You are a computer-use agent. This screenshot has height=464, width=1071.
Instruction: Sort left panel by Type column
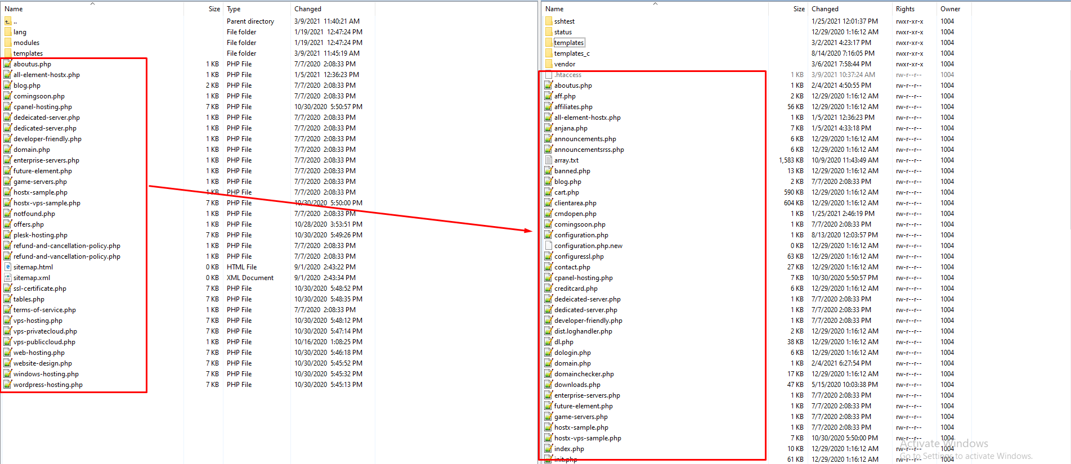pos(234,9)
